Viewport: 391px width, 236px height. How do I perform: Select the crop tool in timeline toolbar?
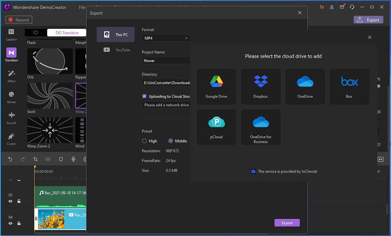click(x=35, y=159)
